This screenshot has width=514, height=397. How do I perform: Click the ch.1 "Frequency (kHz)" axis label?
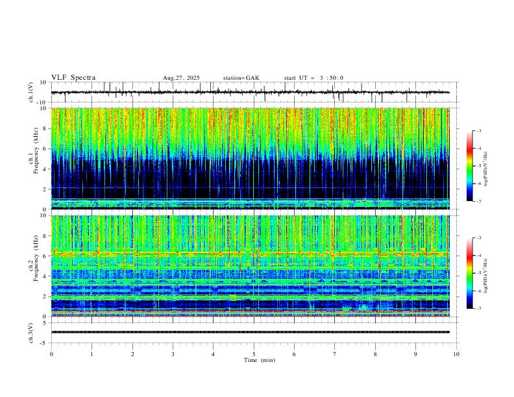[36, 151]
